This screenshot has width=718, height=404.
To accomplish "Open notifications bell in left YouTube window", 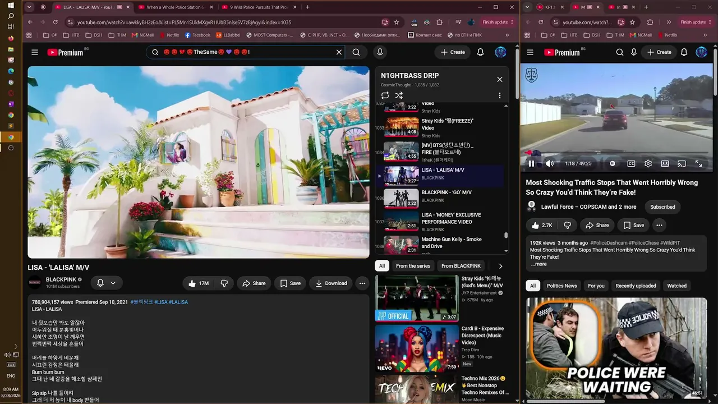I will [x=480, y=52].
